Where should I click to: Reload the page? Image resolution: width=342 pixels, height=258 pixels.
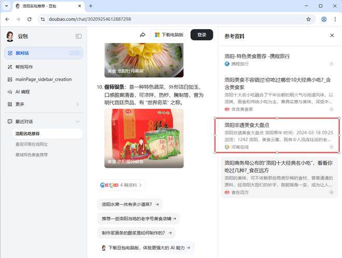(x=30, y=19)
